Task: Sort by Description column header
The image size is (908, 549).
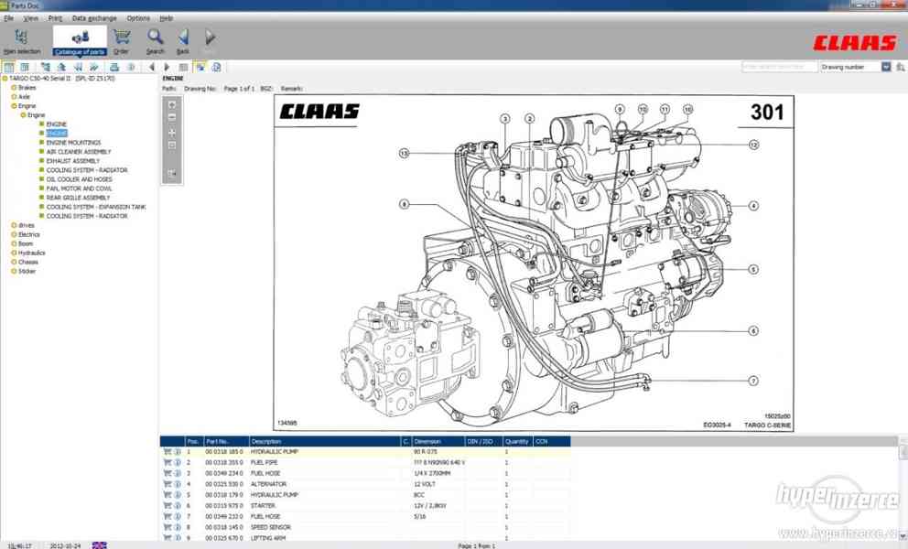Action: pyautogui.click(x=324, y=441)
